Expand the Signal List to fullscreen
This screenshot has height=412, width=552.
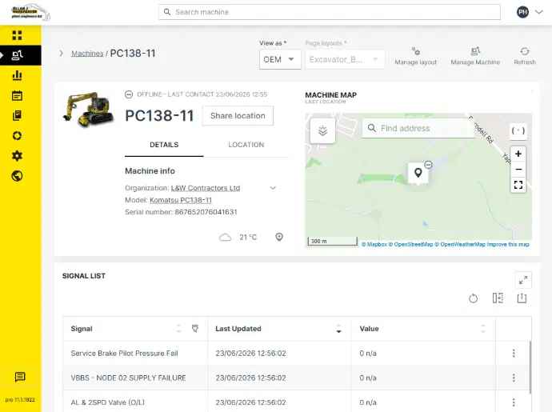click(523, 280)
